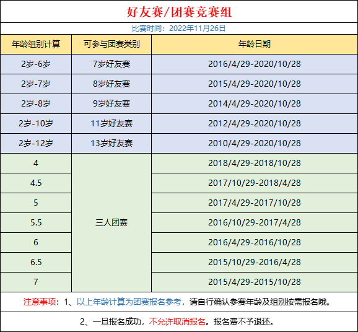Select the 13岁好友赛 cell
The height and width of the screenshot is (332, 358).
pos(111,144)
